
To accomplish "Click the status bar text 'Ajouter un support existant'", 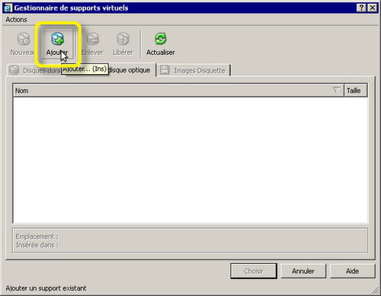I will click(x=46, y=288).
